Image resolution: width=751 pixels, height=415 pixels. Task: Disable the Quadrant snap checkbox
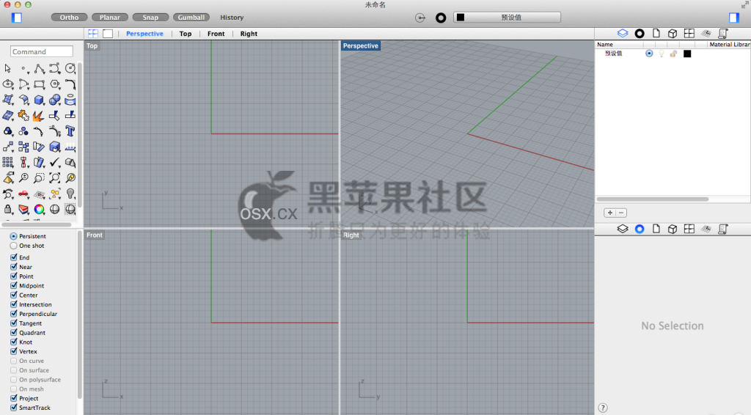pyautogui.click(x=14, y=332)
